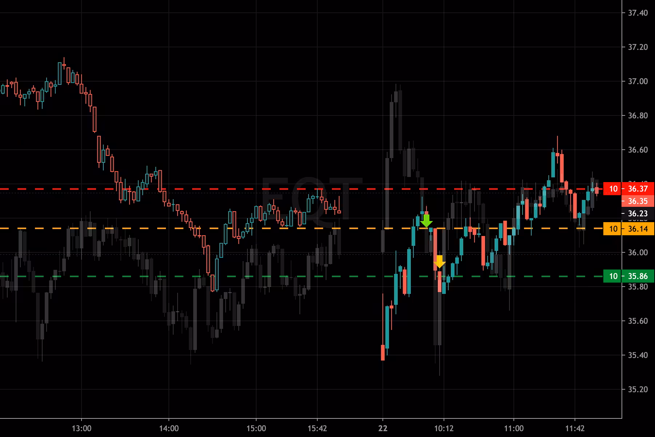Click quantity 10 on the red order line

click(613, 189)
